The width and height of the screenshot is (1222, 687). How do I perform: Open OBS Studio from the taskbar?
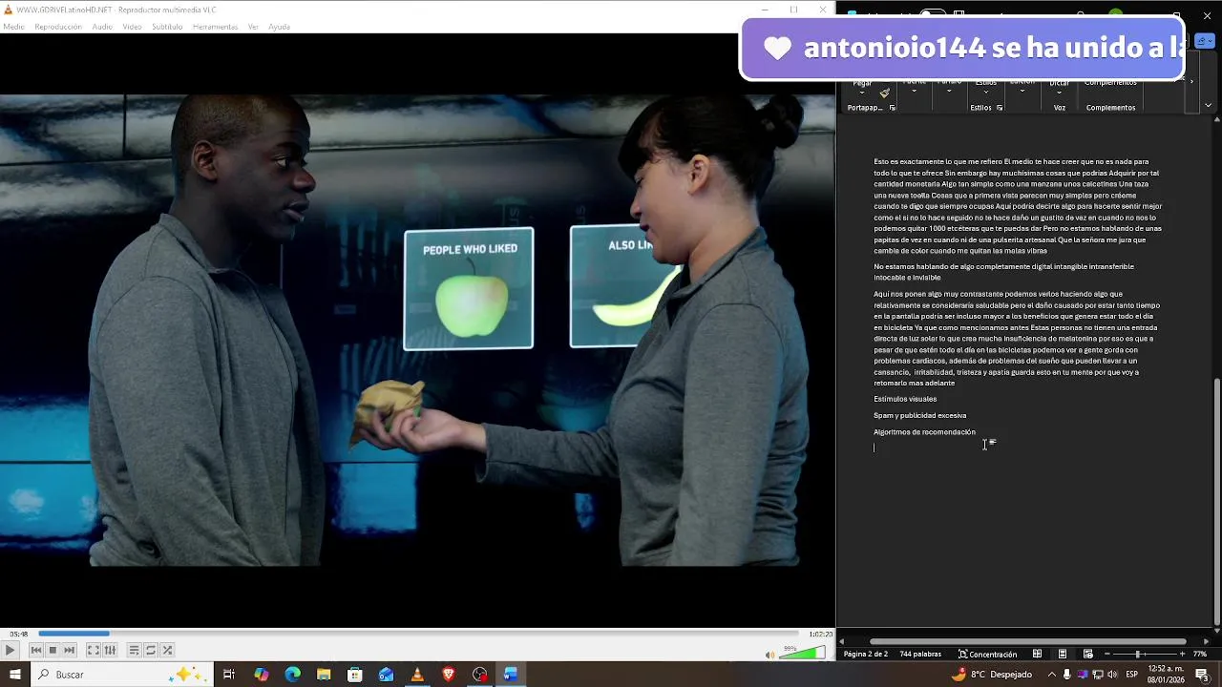coord(479,675)
